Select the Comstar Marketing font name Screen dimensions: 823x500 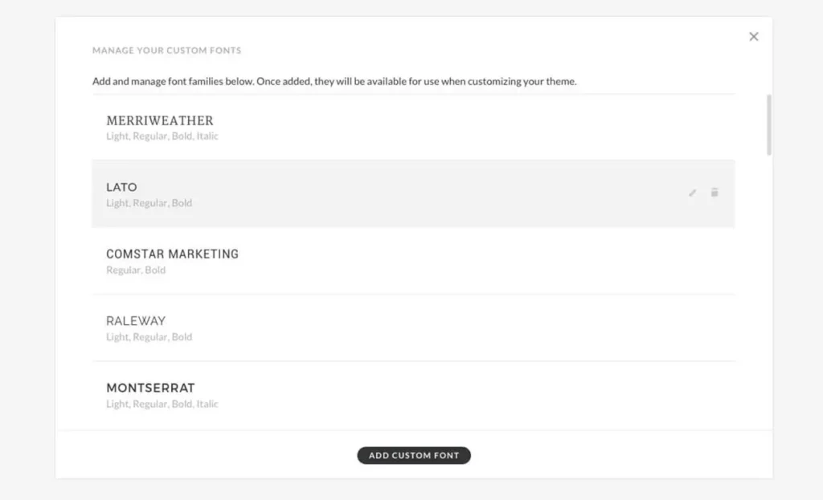click(x=172, y=254)
